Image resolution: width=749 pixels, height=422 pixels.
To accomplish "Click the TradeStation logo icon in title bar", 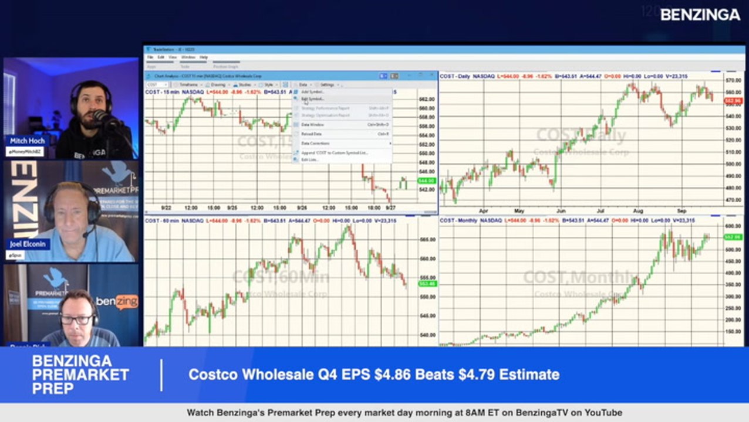I will (149, 49).
